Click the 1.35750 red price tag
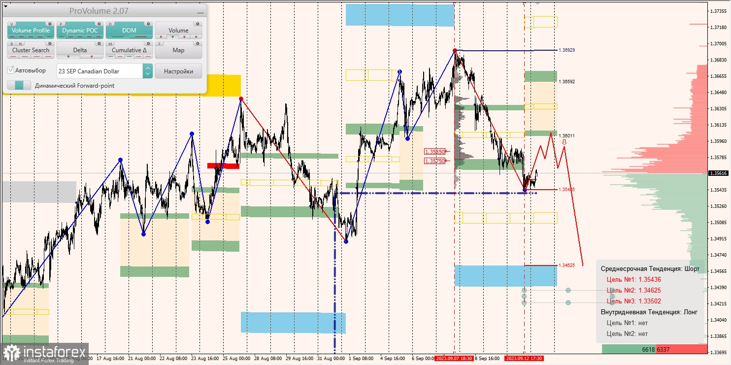This screenshot has height=365, width=731. (x=435, y=161)
